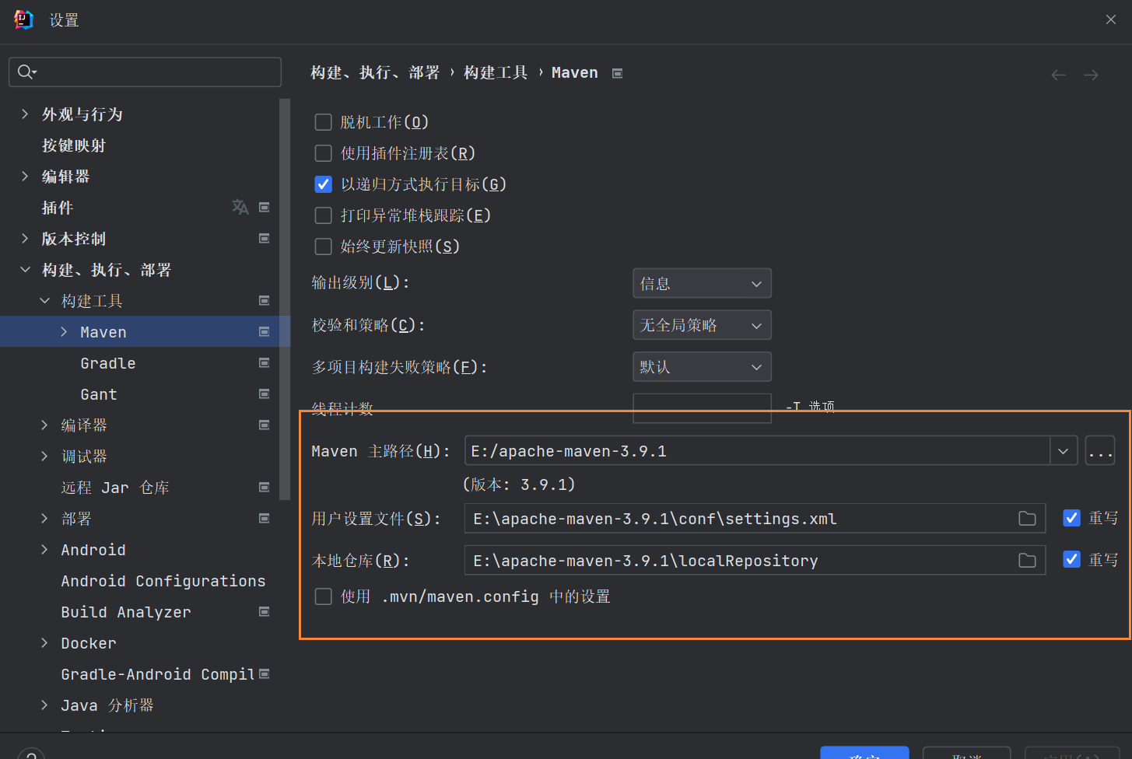Enable 打印异常堆栈跟踪 checkbox

point(323,215)
